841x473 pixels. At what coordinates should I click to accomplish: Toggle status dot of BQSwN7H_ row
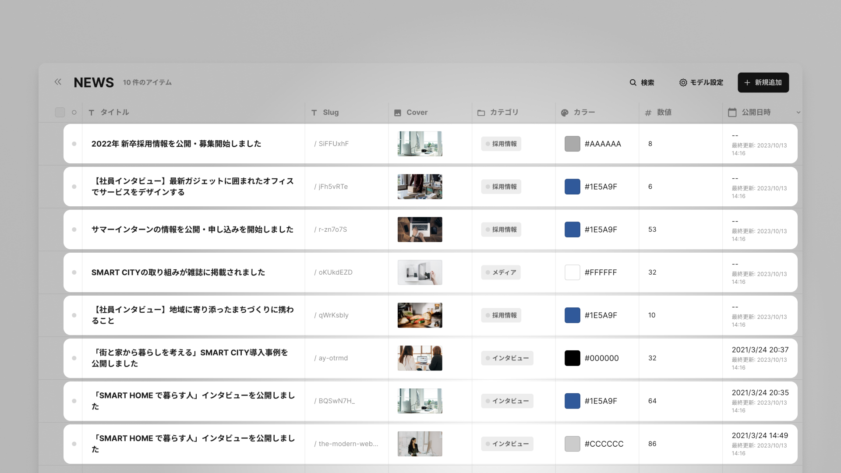coord(74,401)
